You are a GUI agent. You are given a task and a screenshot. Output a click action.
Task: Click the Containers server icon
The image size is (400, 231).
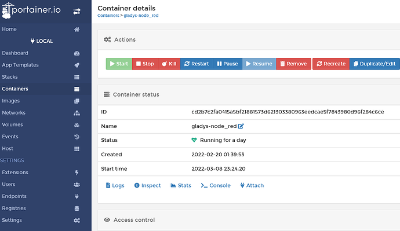77,89
